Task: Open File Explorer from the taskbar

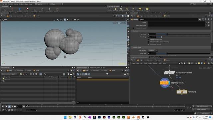Action: point(70,117)
